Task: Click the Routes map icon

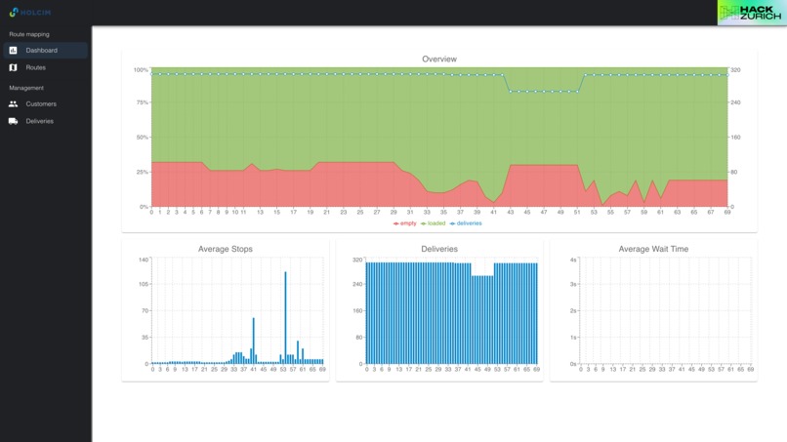Action: (x=13, y=67)
